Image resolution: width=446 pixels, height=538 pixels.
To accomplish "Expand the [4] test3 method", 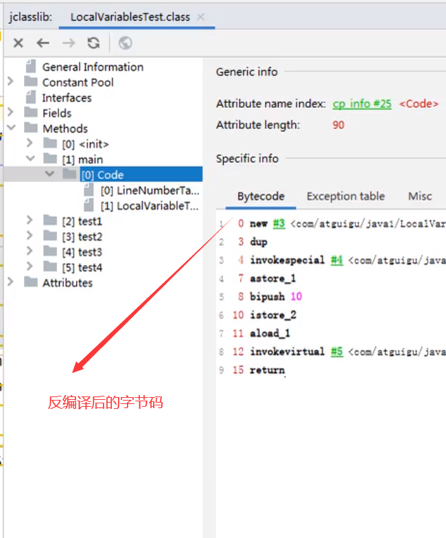I will pyautogui.click(x=30, y=251).
